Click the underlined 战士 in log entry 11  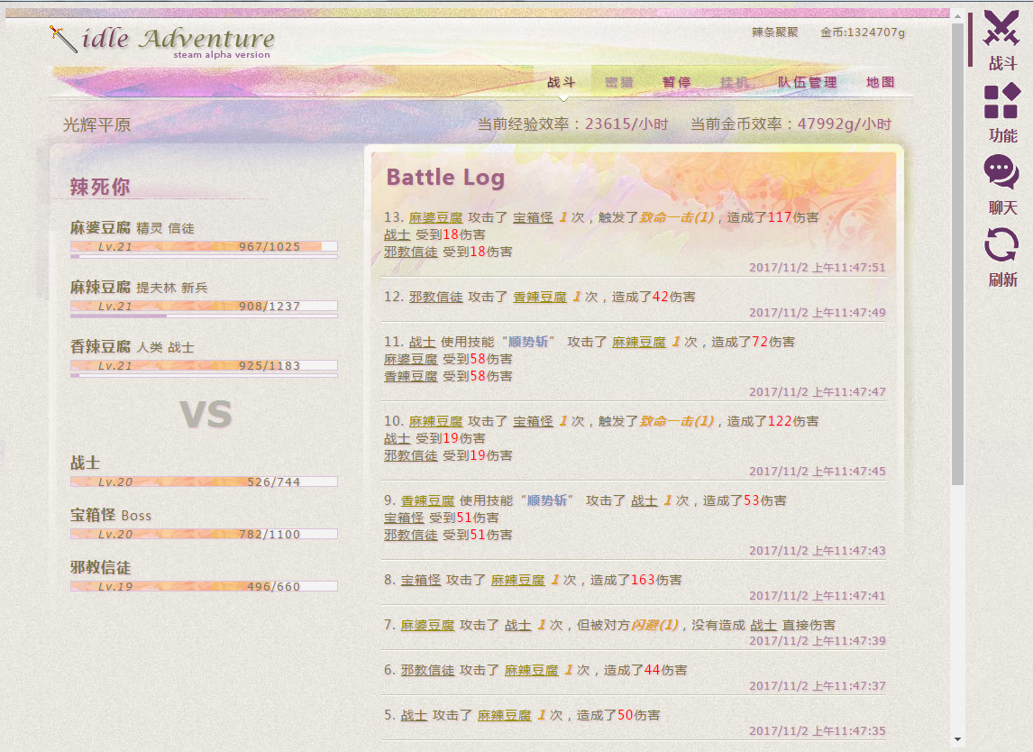pyautogui.click(x=422, y=342)
